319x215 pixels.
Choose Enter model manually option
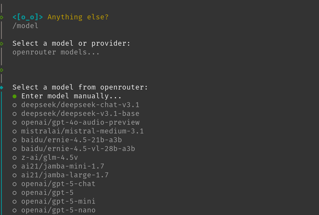71,96
